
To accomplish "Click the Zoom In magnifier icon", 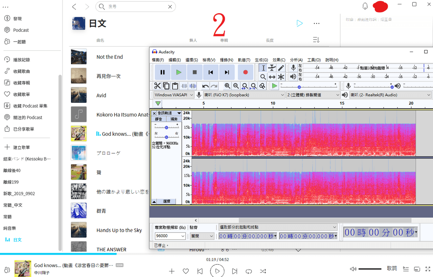I will [227, 86].
